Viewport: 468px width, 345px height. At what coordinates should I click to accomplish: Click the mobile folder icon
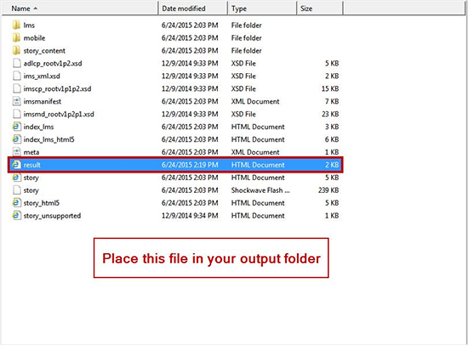pos(16,38)
